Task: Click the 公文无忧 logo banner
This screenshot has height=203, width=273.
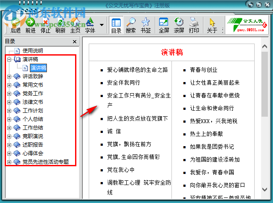Action: click(x=247, y=25)
